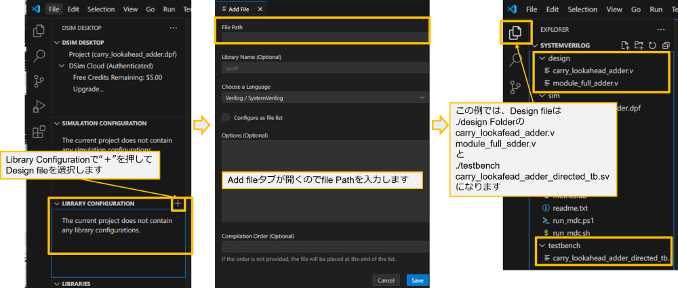Screen dimensions: 678x288
Task: Open File menu in right window
Action: (532, 9)
